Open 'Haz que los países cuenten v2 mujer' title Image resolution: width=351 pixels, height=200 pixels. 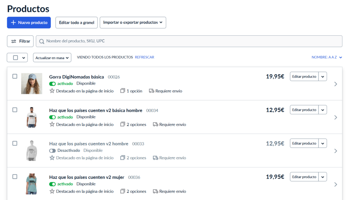pyautogui.click(x=87, y=177)
